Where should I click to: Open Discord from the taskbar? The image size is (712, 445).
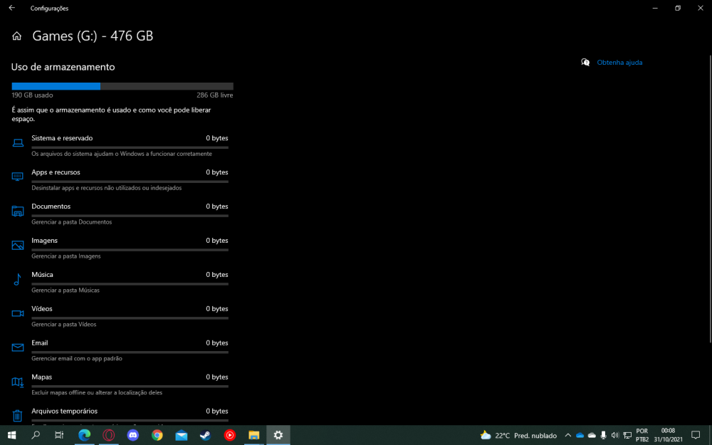(x=132, y=435)
